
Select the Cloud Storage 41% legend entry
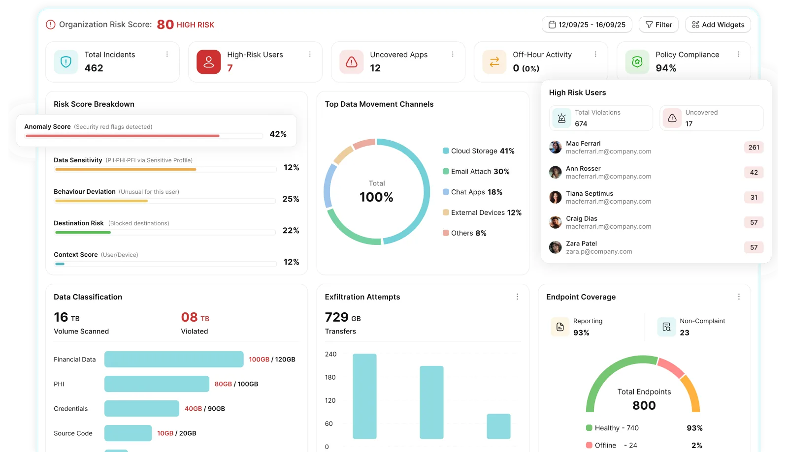coord(479,151)
